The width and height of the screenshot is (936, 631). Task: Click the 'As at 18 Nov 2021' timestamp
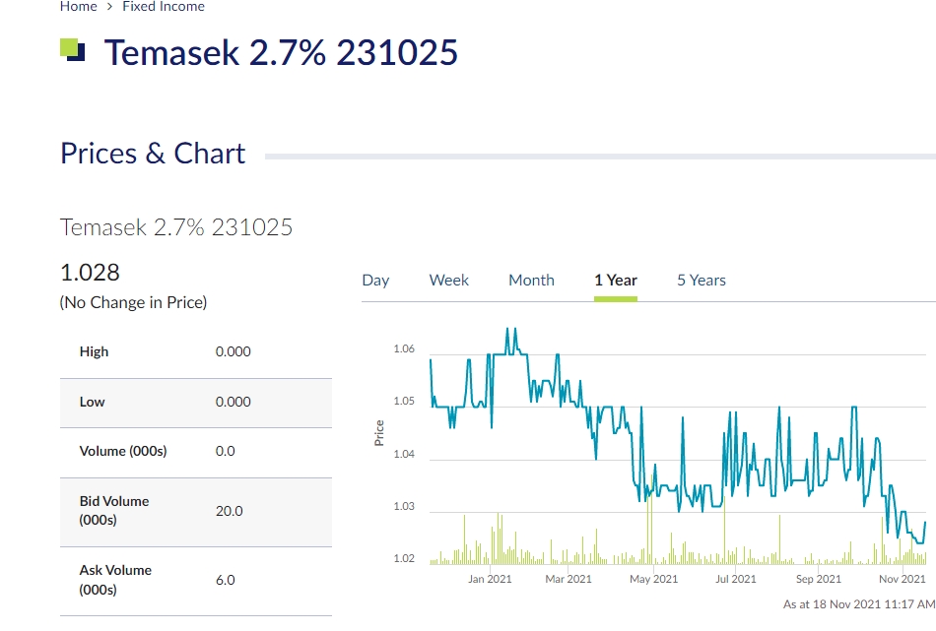[x=858, y=603]
